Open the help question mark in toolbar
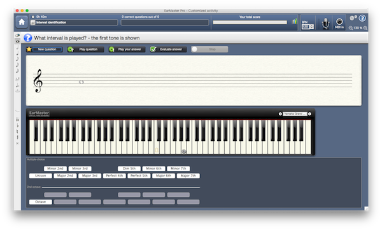The image size is (382, 230). pos(362,18)
